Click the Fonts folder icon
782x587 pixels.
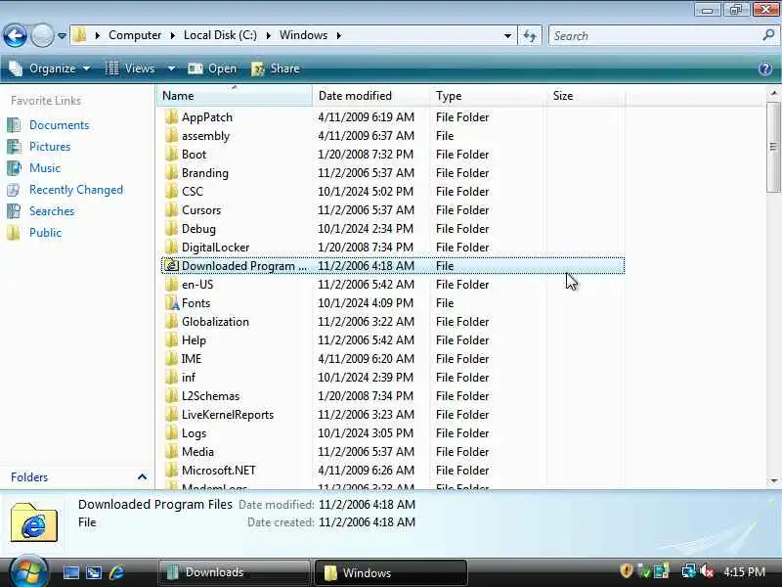(172, 303)
